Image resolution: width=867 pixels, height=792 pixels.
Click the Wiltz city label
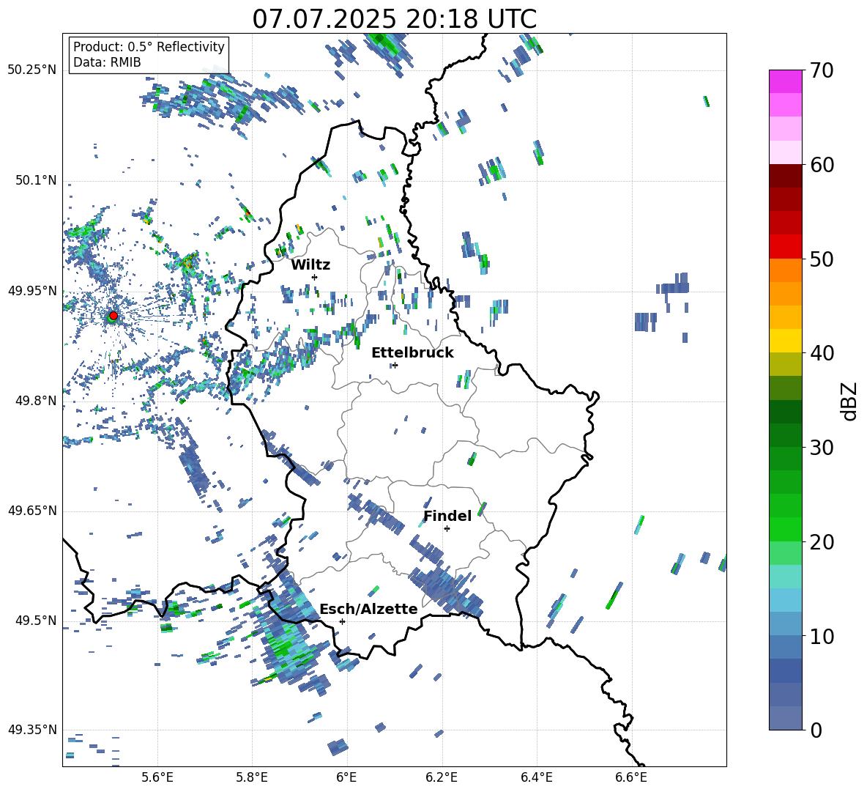pyautogui.click(x=310, y=265)
